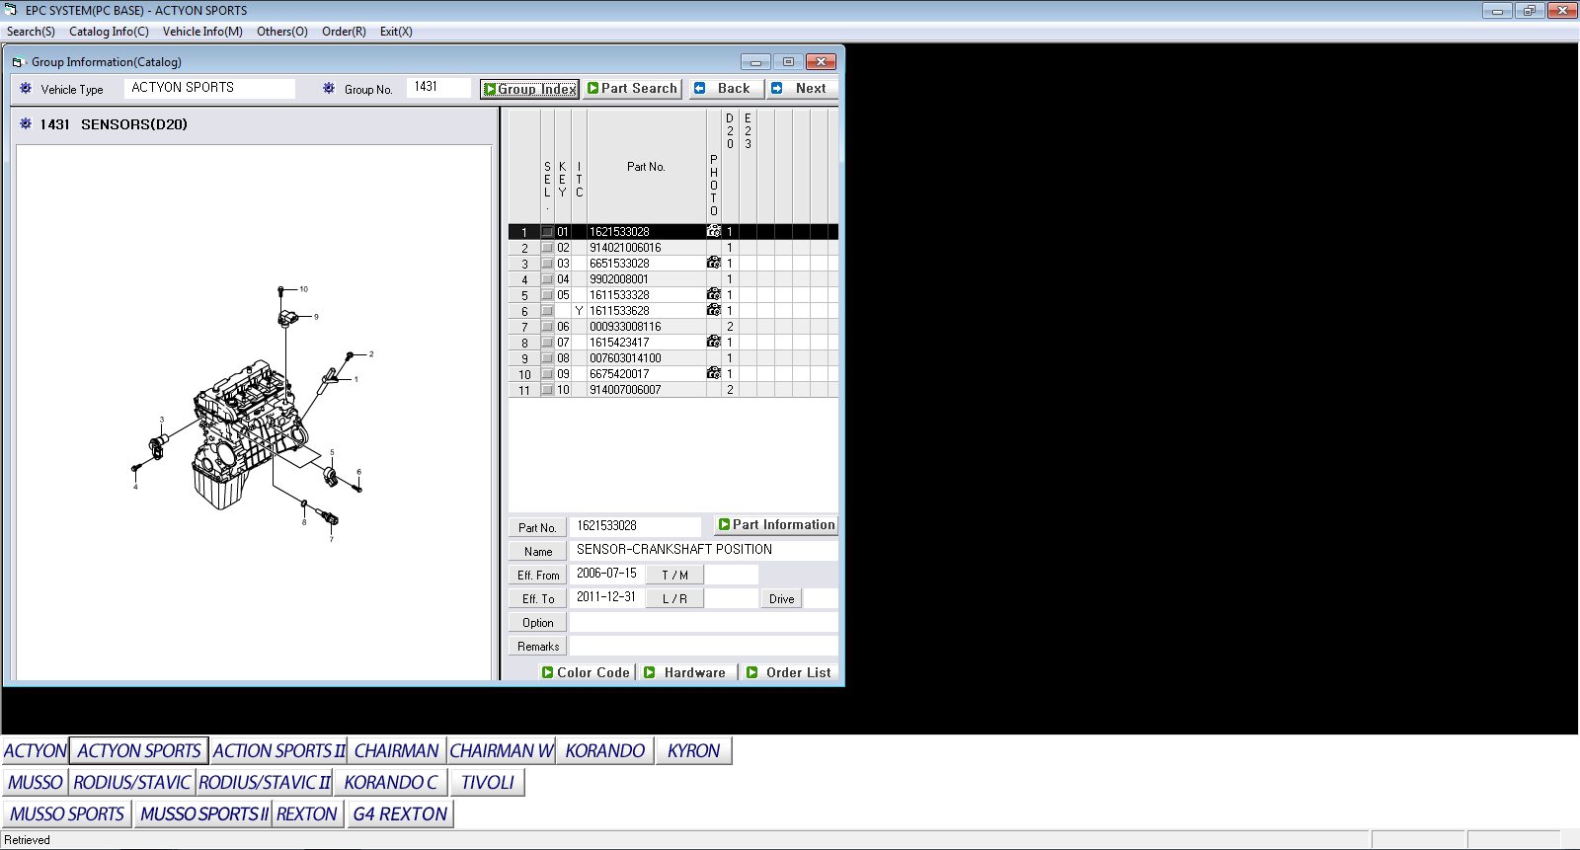The height and width of the screenshot is (850, 1580).
Task: Open photo for part 6651533028
Action: (714, 263)
